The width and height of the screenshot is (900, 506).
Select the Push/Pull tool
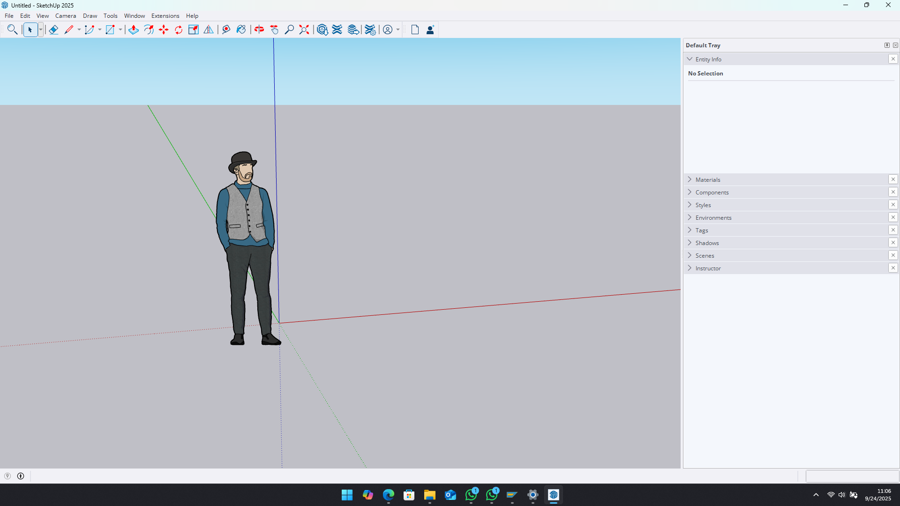pos(133,30)
